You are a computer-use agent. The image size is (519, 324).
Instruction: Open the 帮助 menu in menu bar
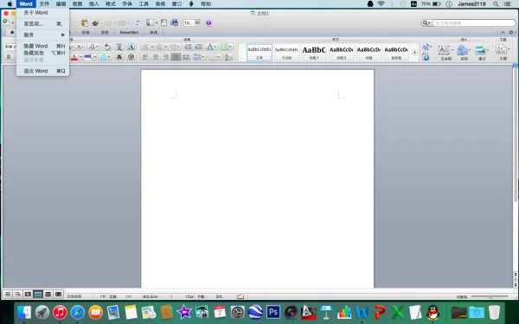(206, 4)
